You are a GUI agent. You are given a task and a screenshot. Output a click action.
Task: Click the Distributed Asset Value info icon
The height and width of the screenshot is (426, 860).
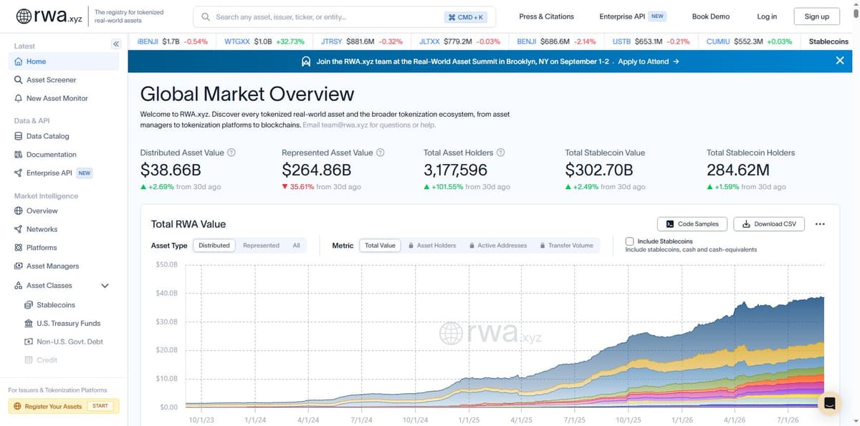click(231, 153)
